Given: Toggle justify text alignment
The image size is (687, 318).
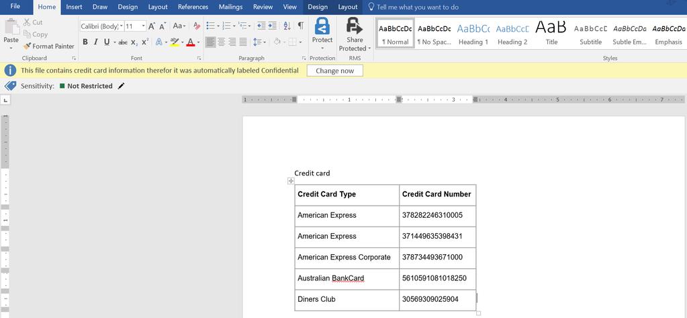Looking at the screenshot, I should (243, 42).
